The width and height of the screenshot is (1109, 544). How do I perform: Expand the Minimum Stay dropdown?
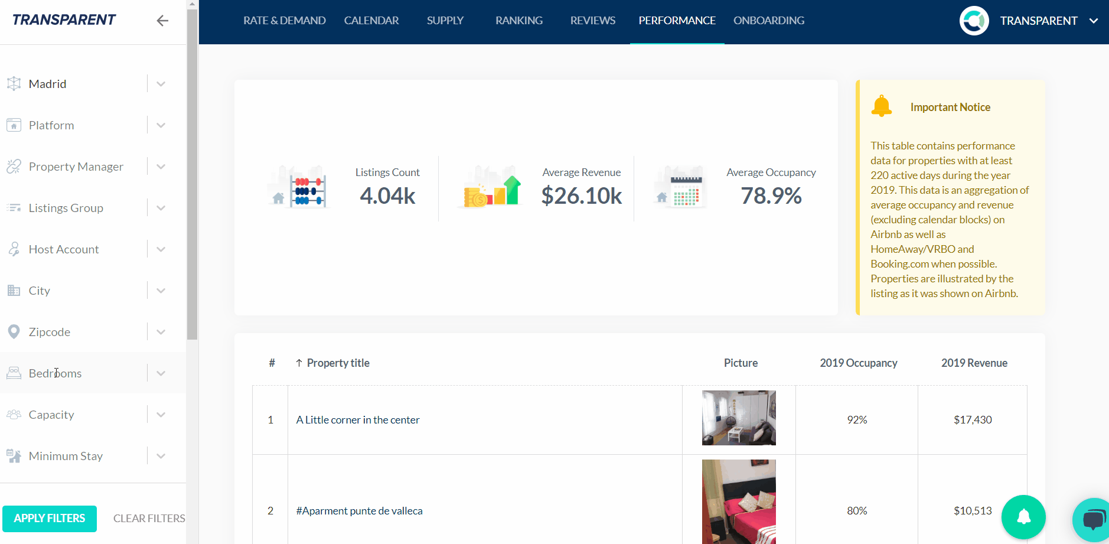(x=161, y=456)
